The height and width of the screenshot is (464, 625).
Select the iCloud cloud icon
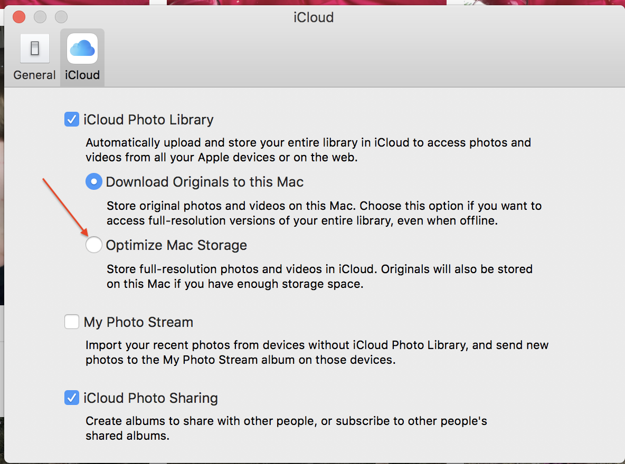point(82,49)
